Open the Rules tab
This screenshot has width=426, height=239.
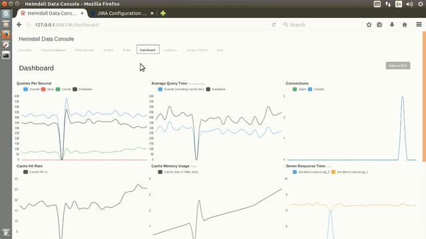126,50
